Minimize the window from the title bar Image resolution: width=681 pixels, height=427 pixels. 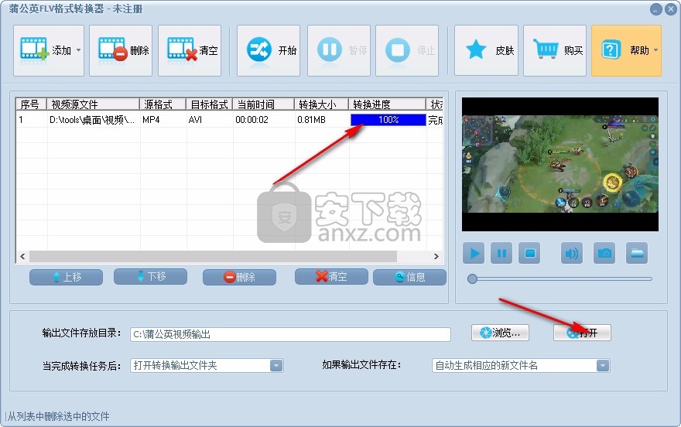[655, 9]
